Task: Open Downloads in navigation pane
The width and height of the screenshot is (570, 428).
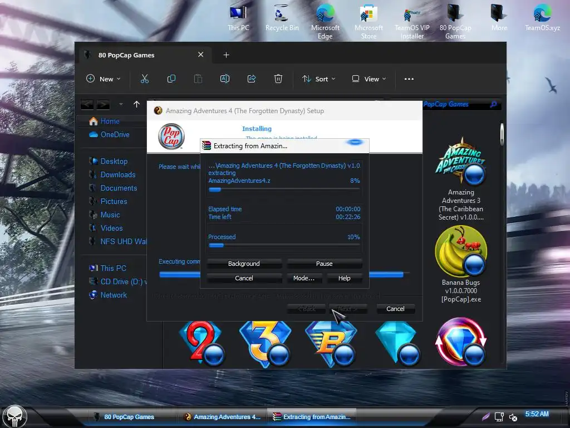Action: 118,174
